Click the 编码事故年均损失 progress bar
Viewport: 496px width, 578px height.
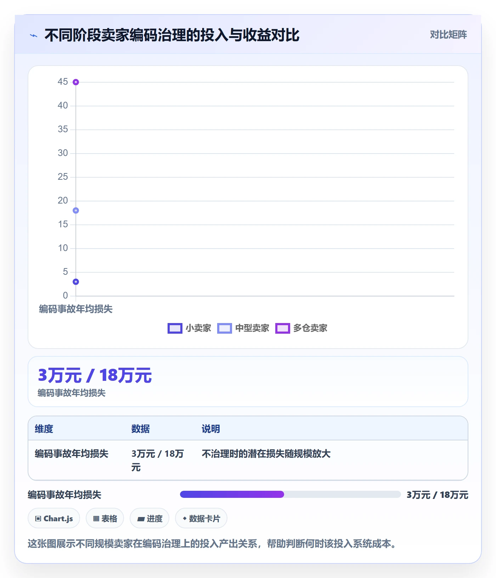click(291, 494)
